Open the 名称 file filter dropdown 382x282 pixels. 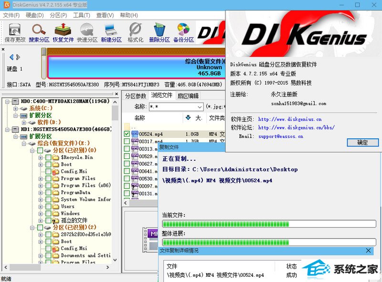tap(199, 107)
